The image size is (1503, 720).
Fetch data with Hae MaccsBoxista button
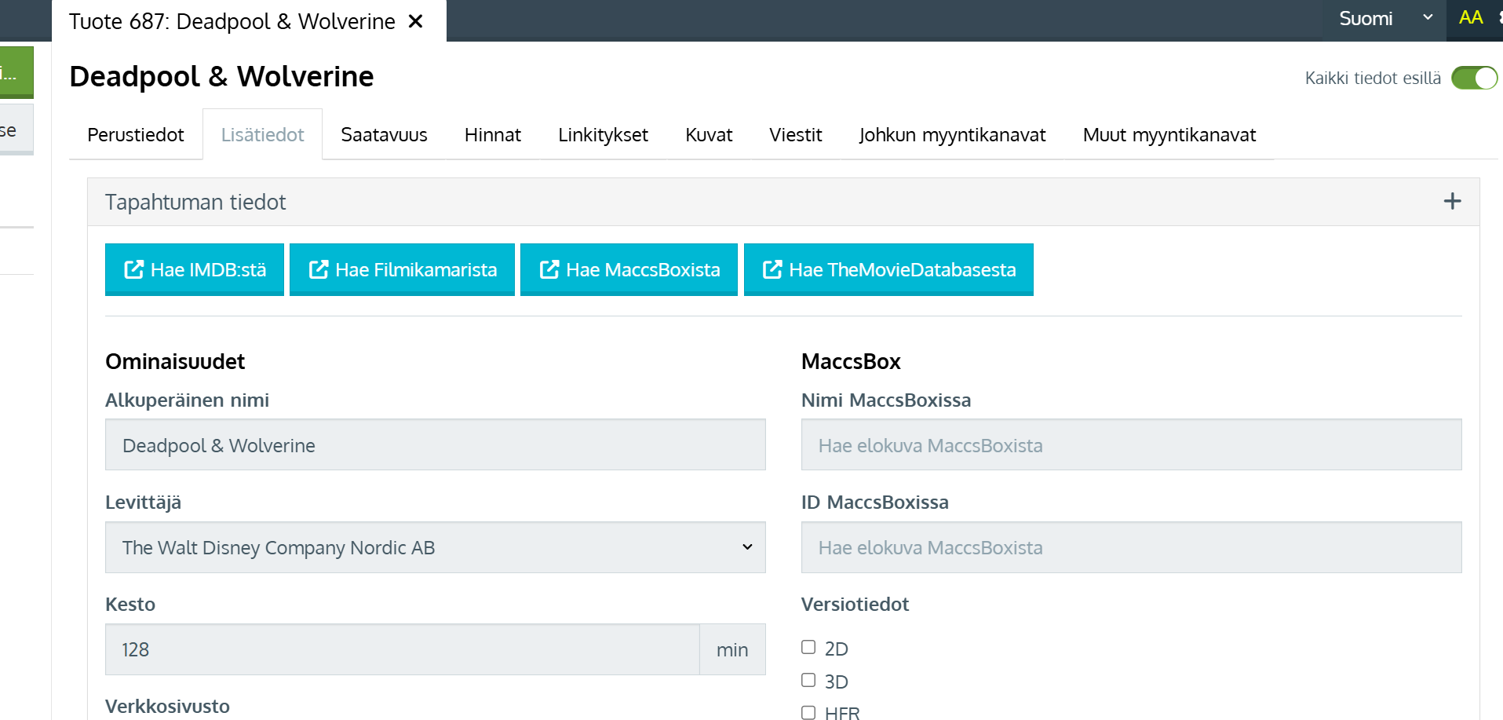629,269
